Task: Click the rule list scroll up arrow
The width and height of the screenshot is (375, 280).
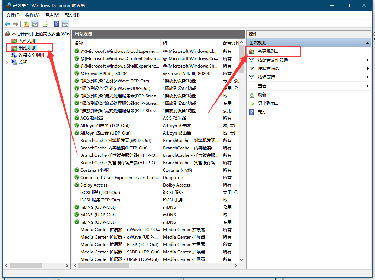Action: coord(241,42)
